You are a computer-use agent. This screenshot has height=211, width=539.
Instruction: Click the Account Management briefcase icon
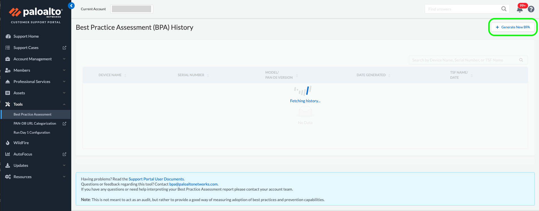point(8,59)
